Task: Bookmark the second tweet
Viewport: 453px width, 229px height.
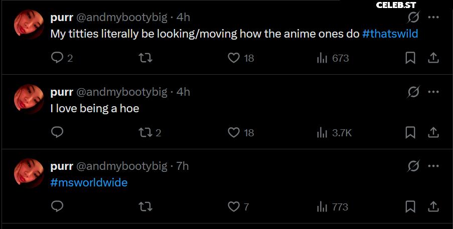Action: pyautogui.click(x=410, y=133)
